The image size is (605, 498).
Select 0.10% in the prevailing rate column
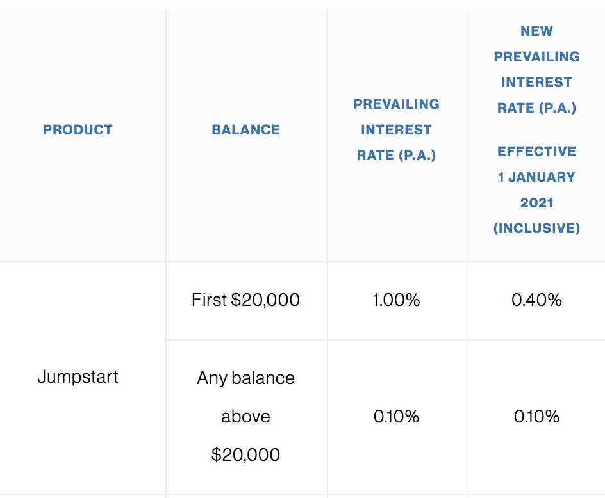coord(396,417)
